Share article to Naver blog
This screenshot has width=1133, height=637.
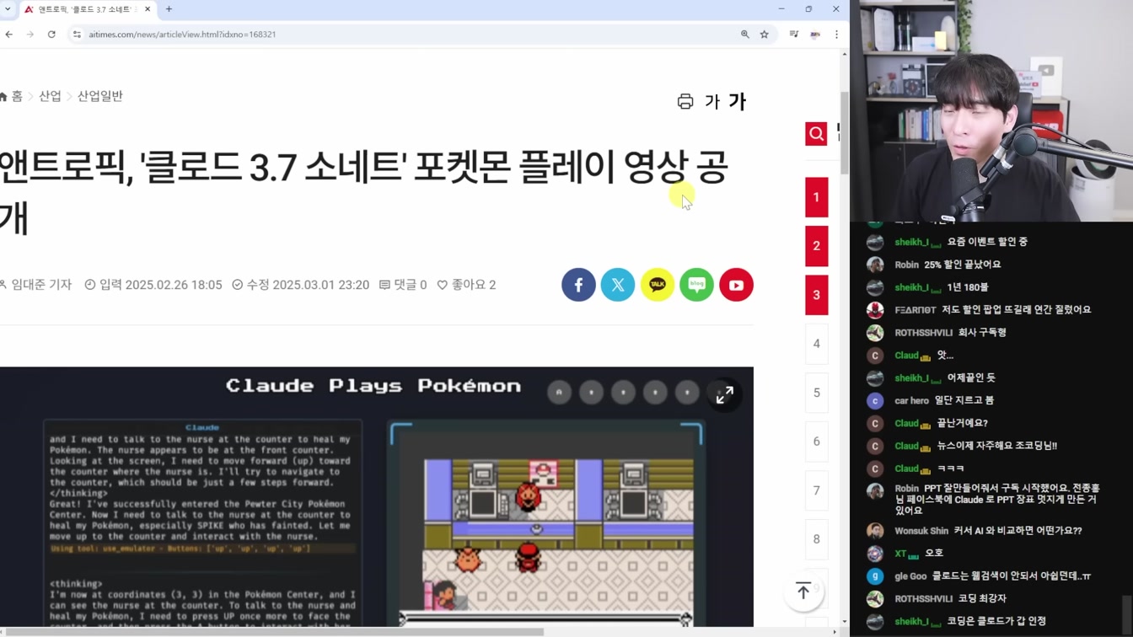[x=696, y=285]
